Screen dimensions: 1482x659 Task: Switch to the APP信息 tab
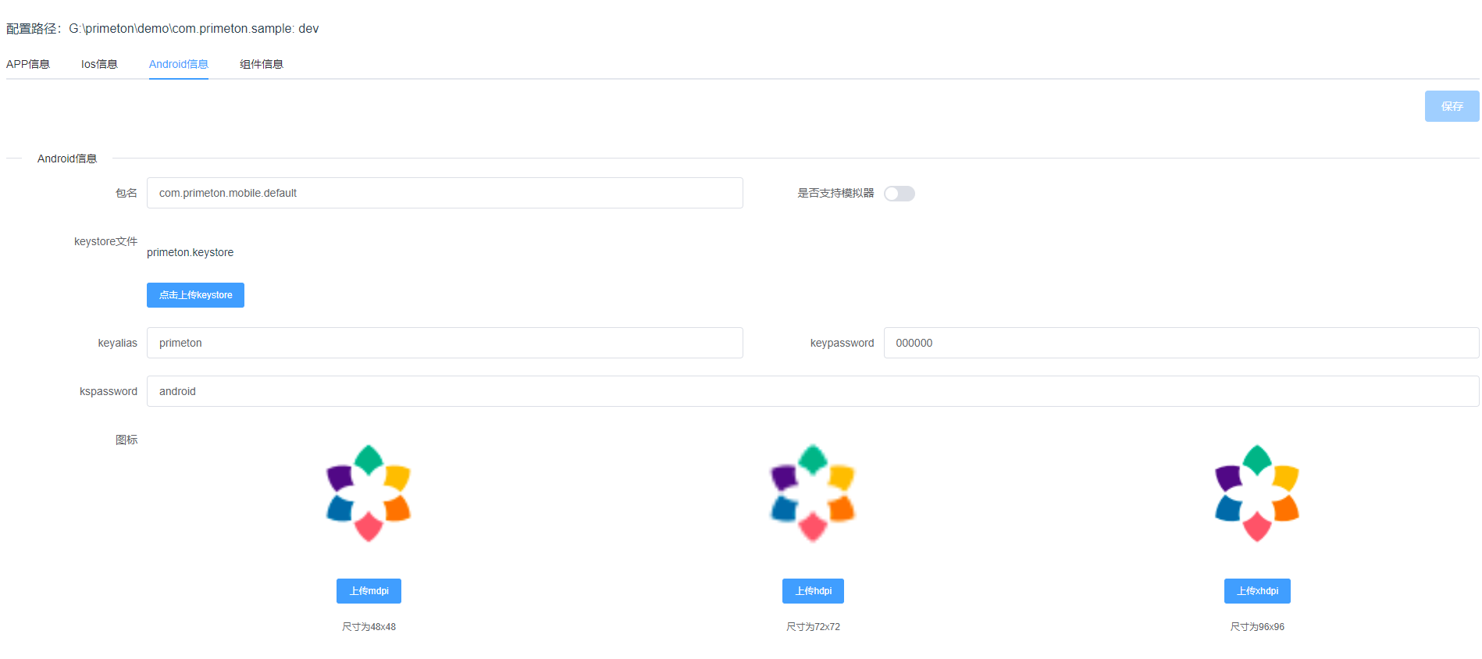pos(28,64)
